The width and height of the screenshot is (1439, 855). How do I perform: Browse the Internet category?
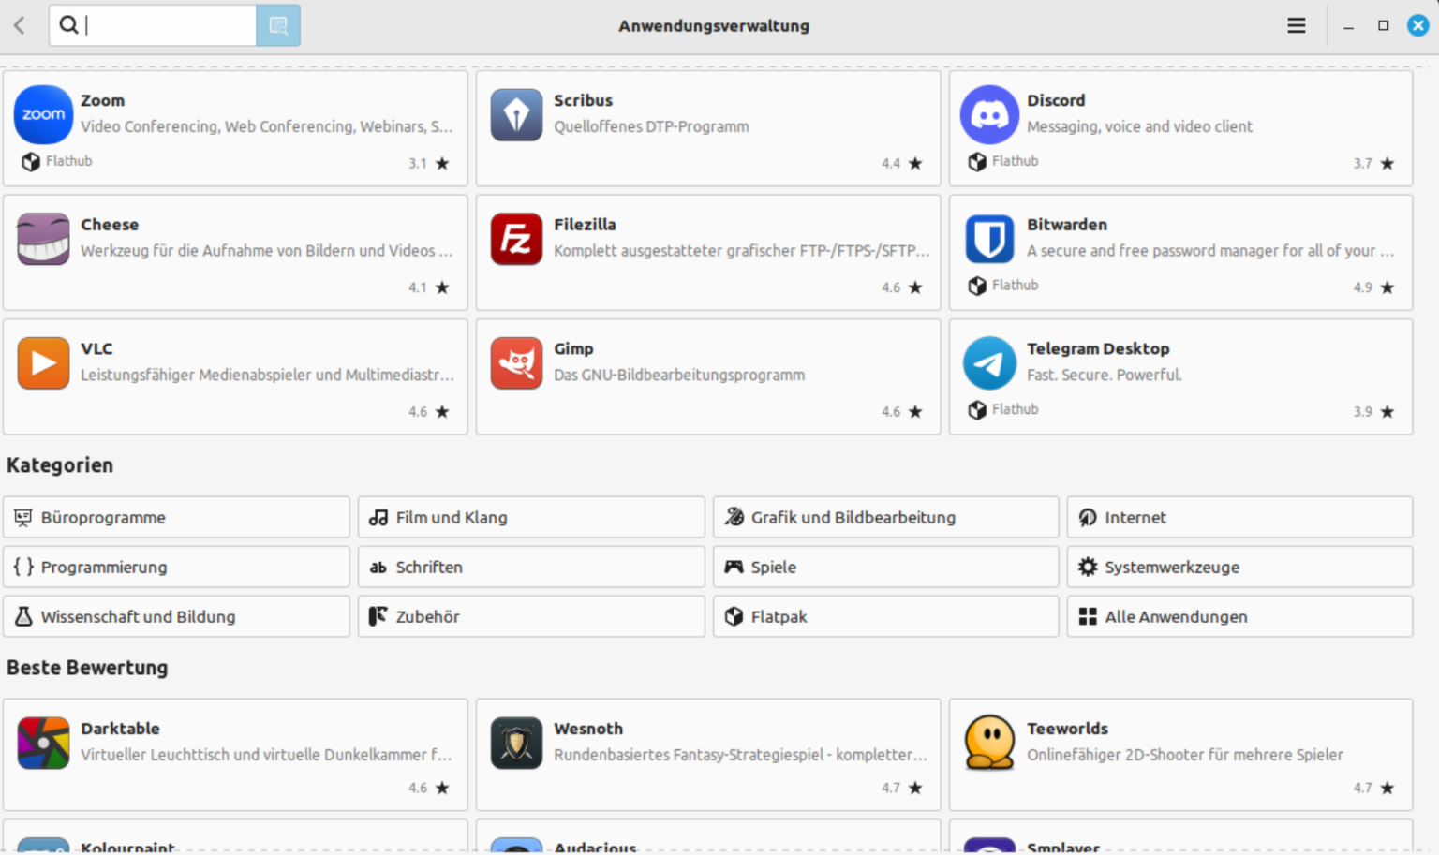click(x=1239, y=517)
